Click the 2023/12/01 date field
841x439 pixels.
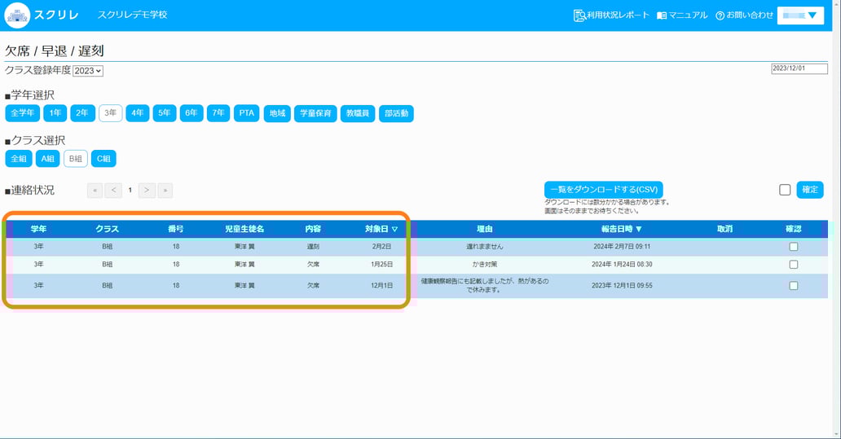point(799,69)
